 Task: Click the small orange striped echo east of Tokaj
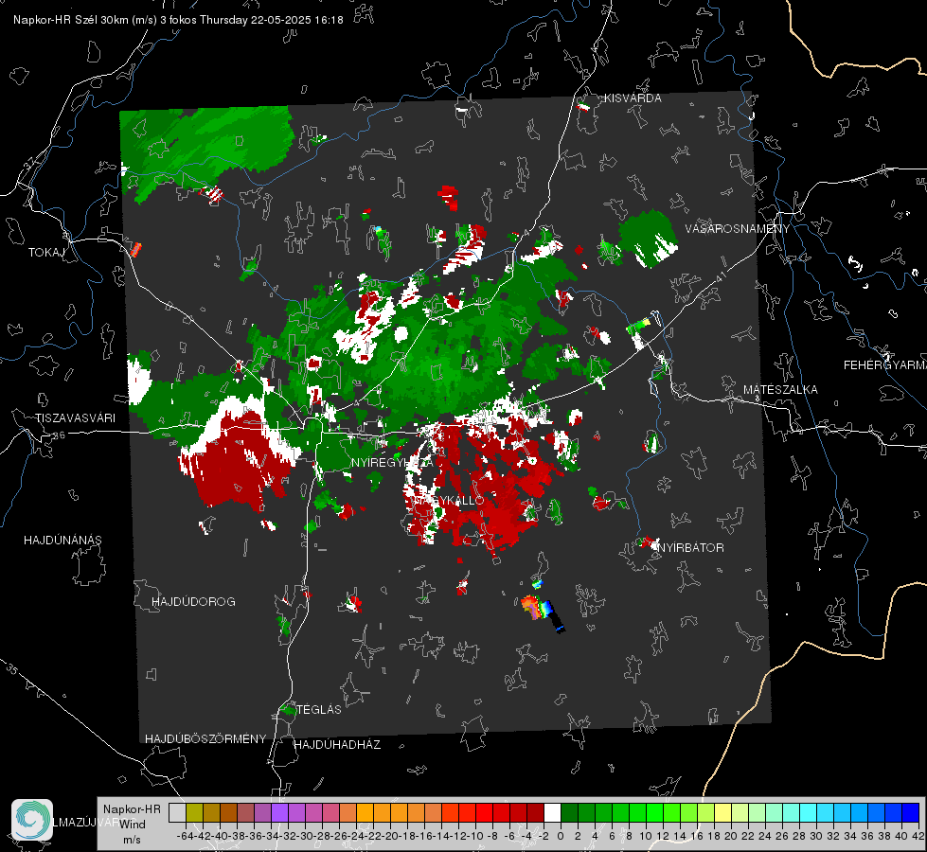point(136,250)
